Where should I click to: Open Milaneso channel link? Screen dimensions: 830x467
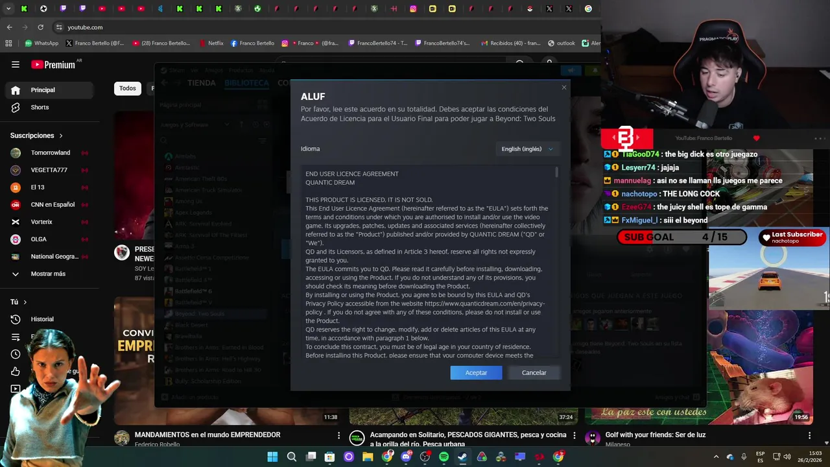coord(618,445)
